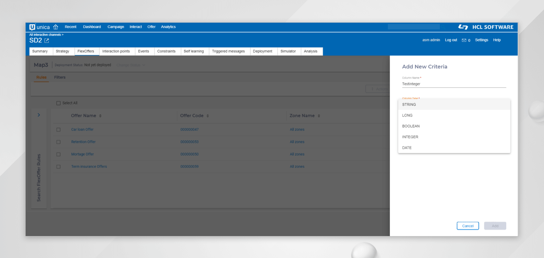Tick the Retention Offer checkbox

[58, 142]
